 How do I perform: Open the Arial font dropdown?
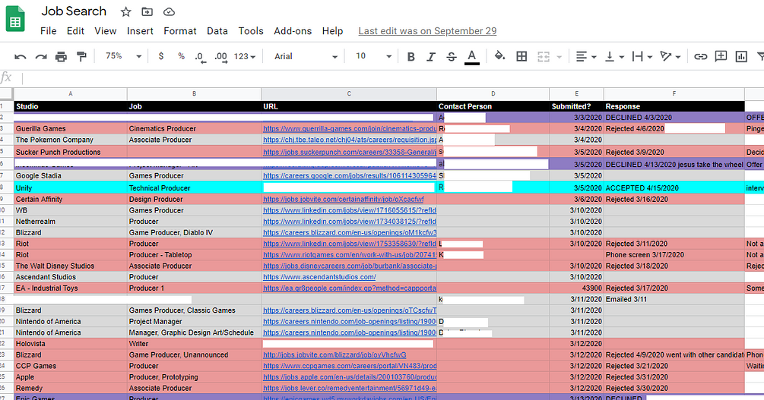(306, 56)
